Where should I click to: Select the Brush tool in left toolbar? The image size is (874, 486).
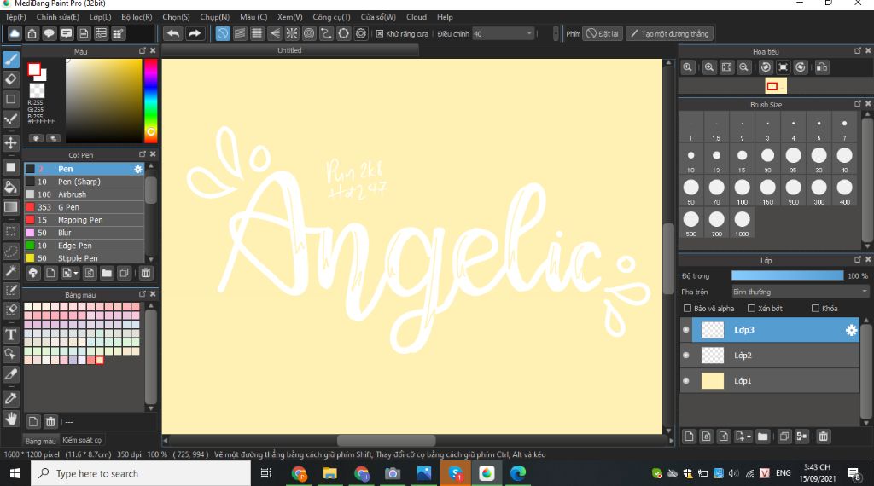point(10,60)
